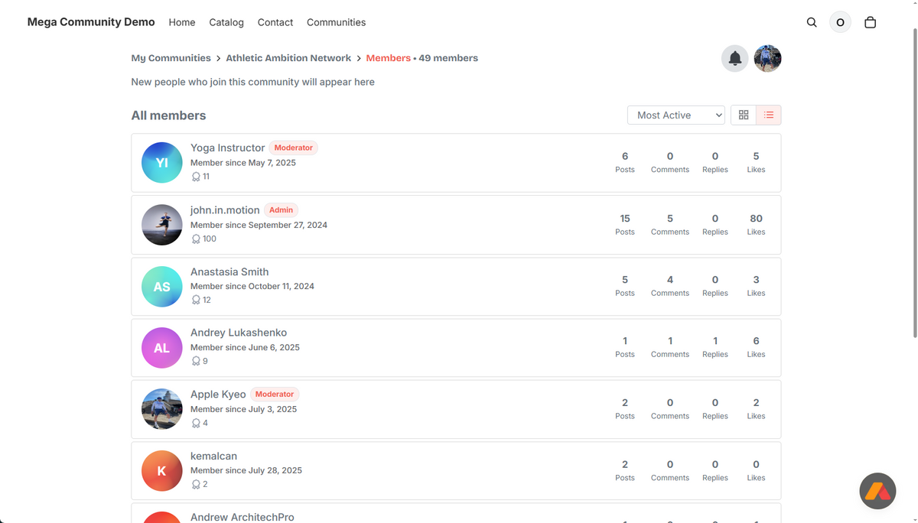The width and height of the screenshot is (918, 523).
Task: Click Moderator badge next to Yoga Instructor
Action: pyautogui.click(x=293, y=148)
